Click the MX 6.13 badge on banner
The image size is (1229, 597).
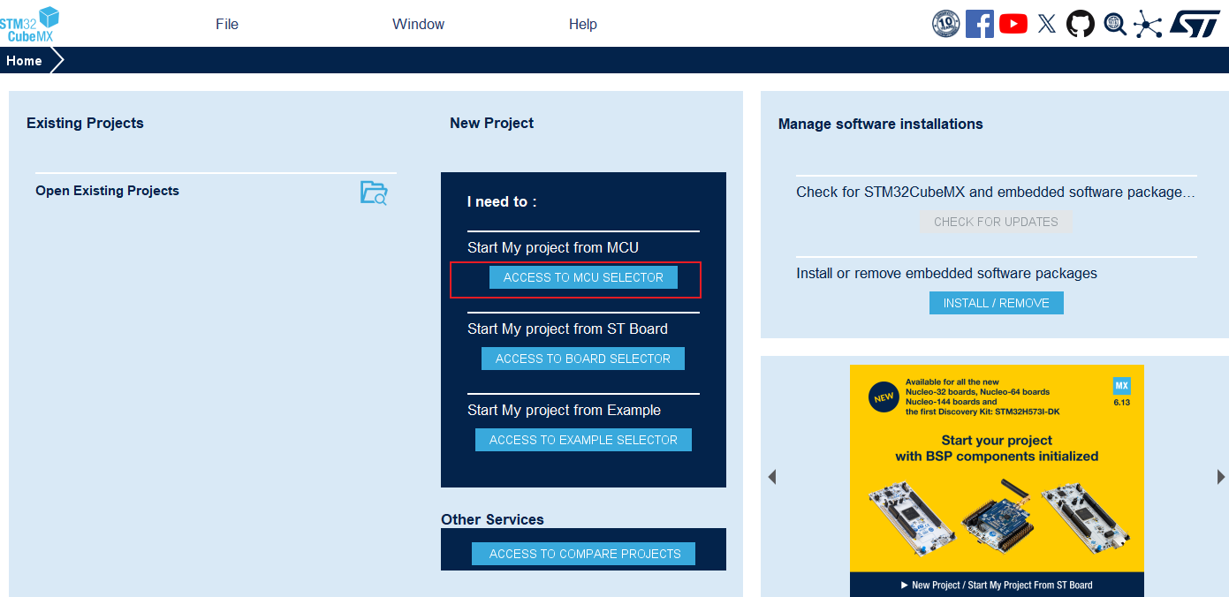pos(1121,392)
